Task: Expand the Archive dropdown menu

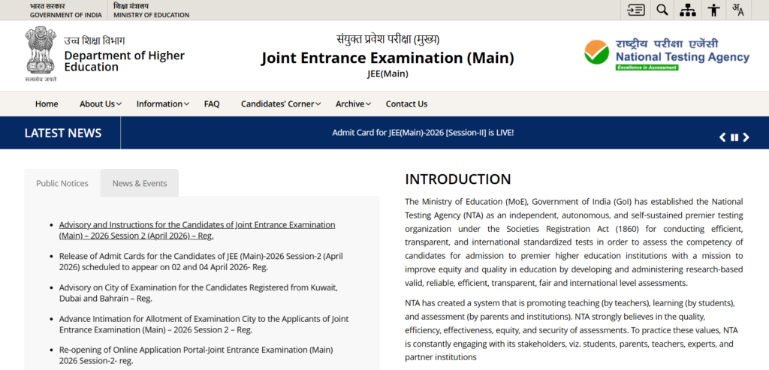Action: coord(353,104)
